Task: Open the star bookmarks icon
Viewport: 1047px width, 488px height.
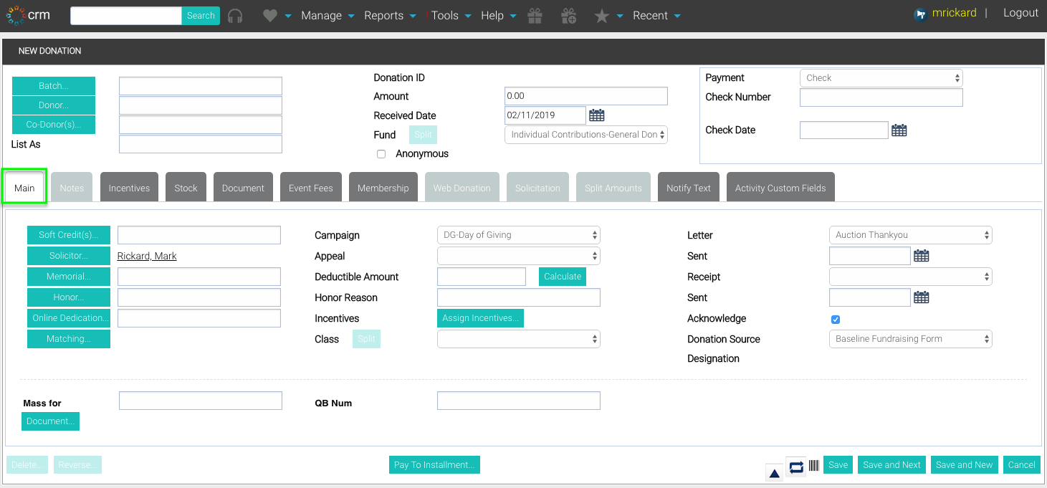Action: point(602,16)
